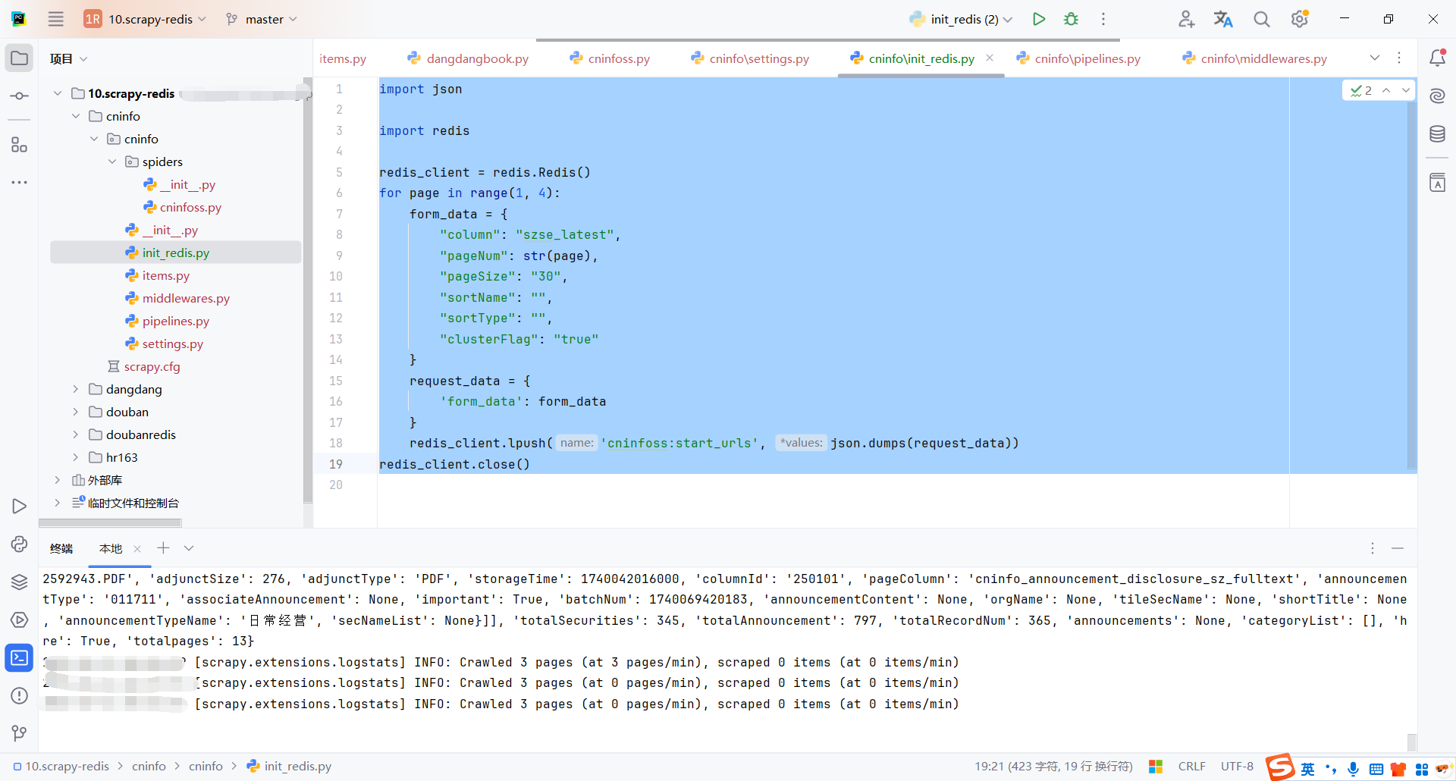Open the translation panel icon on right
1456x781 pixels.
[1437, 183]
